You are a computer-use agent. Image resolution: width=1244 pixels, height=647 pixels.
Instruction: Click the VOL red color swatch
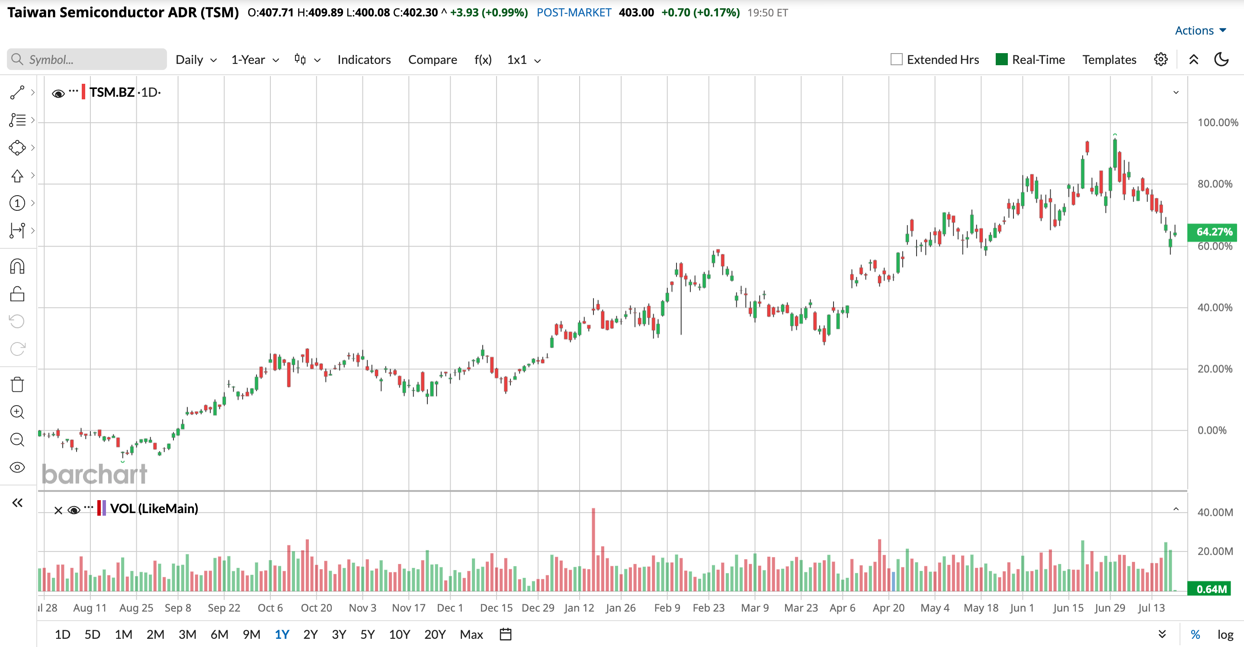99,508
